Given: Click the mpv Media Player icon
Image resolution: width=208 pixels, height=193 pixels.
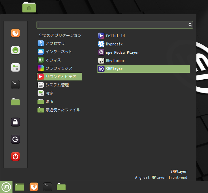Looking at the screenshot, I should [x=101, y=52].
